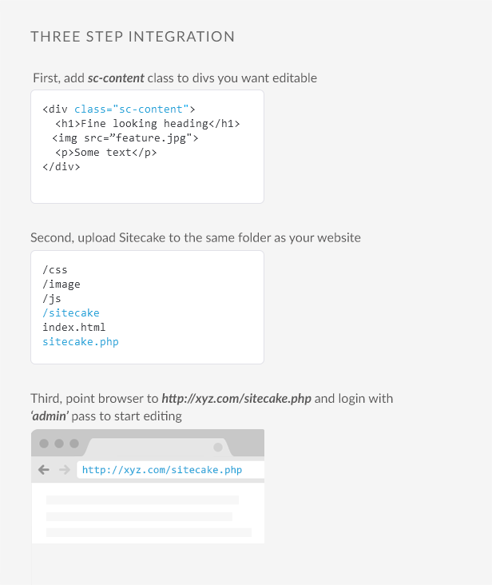Click the first gray window dot
492x585 pixels.
tap(44, 444)
